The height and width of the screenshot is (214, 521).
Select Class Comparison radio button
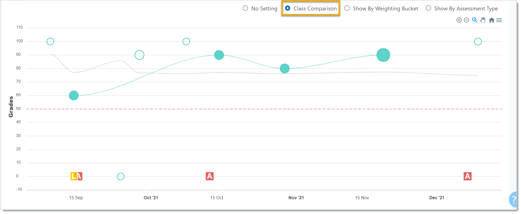(288, 8)
